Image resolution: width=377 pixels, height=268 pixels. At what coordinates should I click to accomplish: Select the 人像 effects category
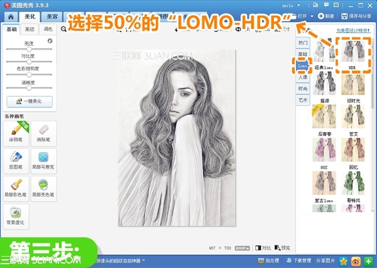(x=303, y=77)
